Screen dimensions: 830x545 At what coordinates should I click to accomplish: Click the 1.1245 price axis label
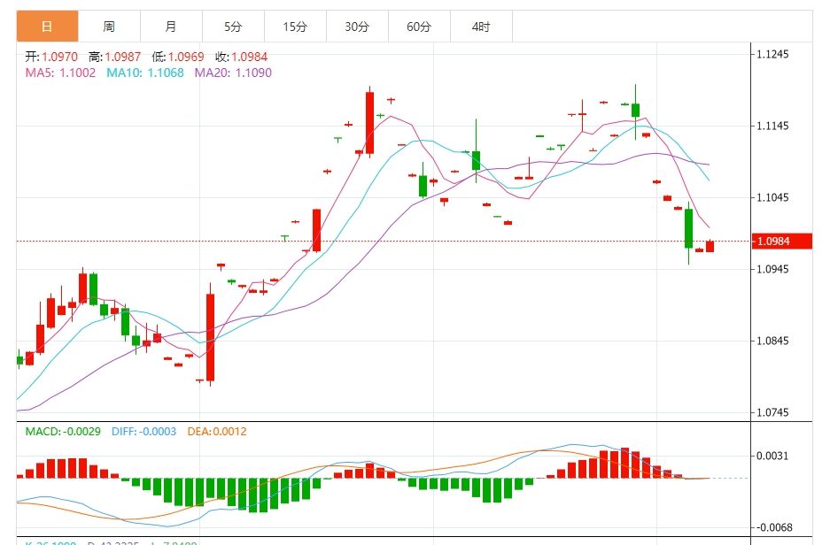pos(772,54)
